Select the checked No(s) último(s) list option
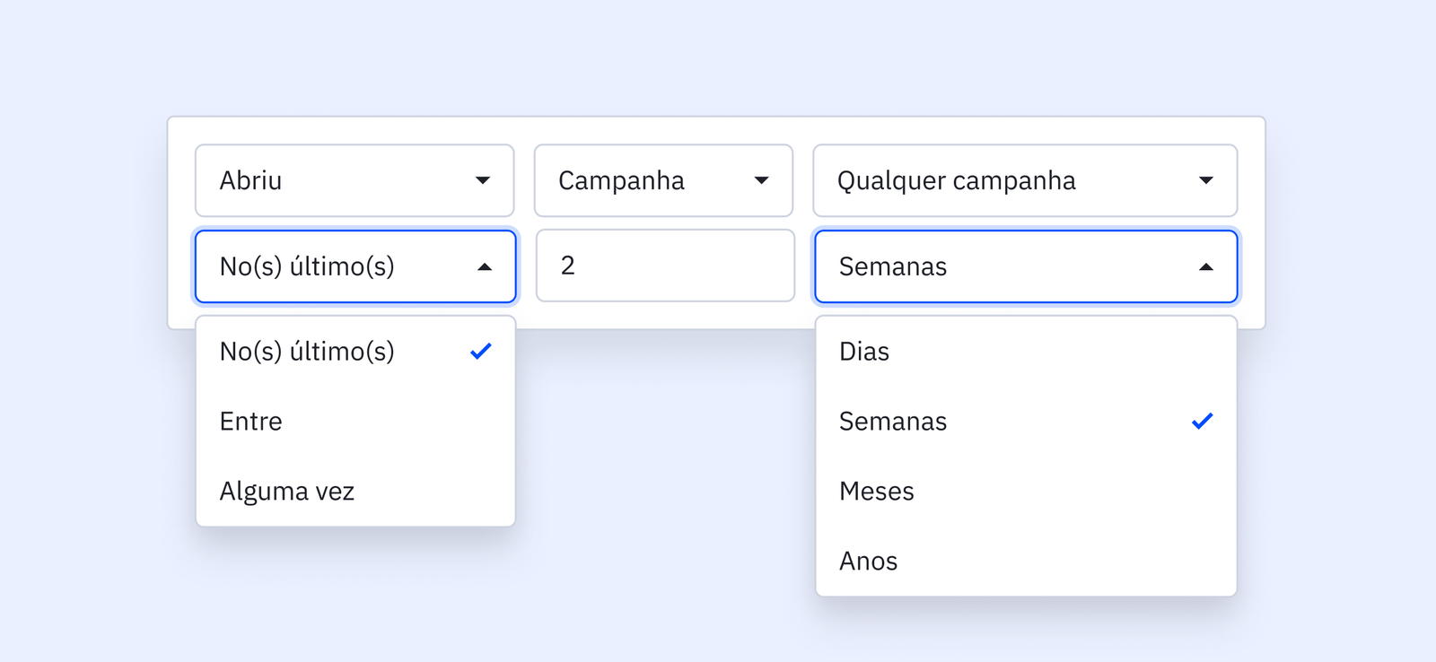1436x662 pixels. coord(307,351)
